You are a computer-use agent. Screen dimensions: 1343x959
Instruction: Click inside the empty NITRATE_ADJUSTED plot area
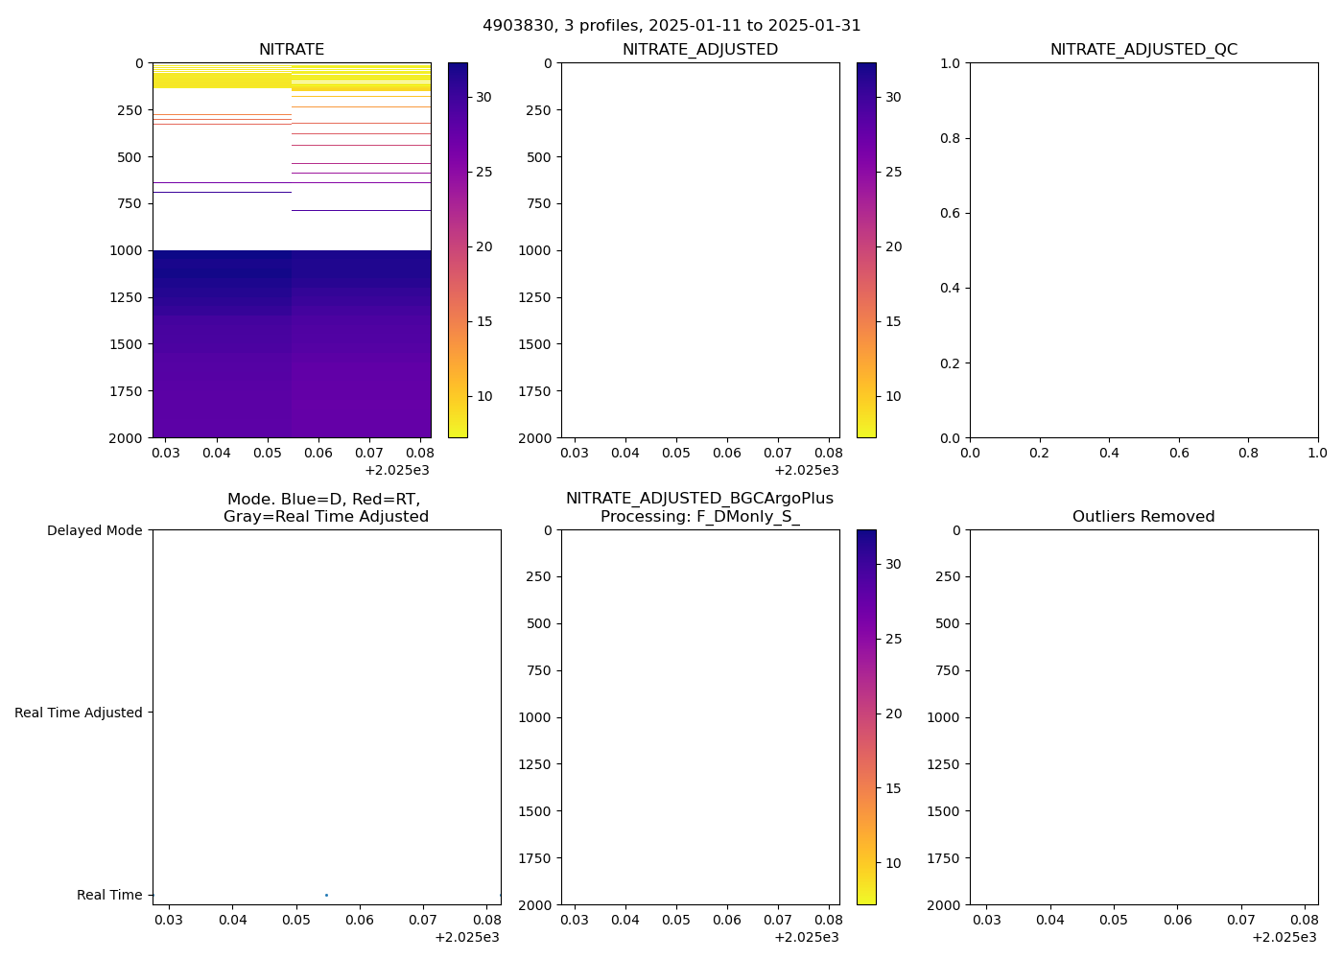point(700,249)
